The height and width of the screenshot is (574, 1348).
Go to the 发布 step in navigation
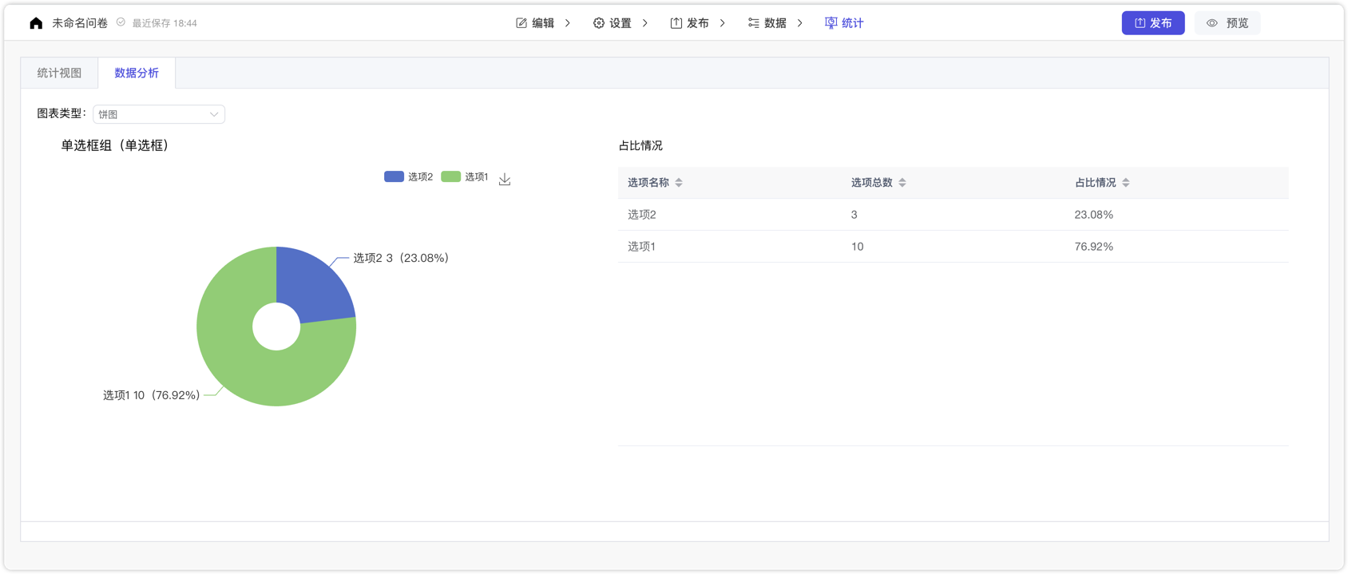pos(690,23)
